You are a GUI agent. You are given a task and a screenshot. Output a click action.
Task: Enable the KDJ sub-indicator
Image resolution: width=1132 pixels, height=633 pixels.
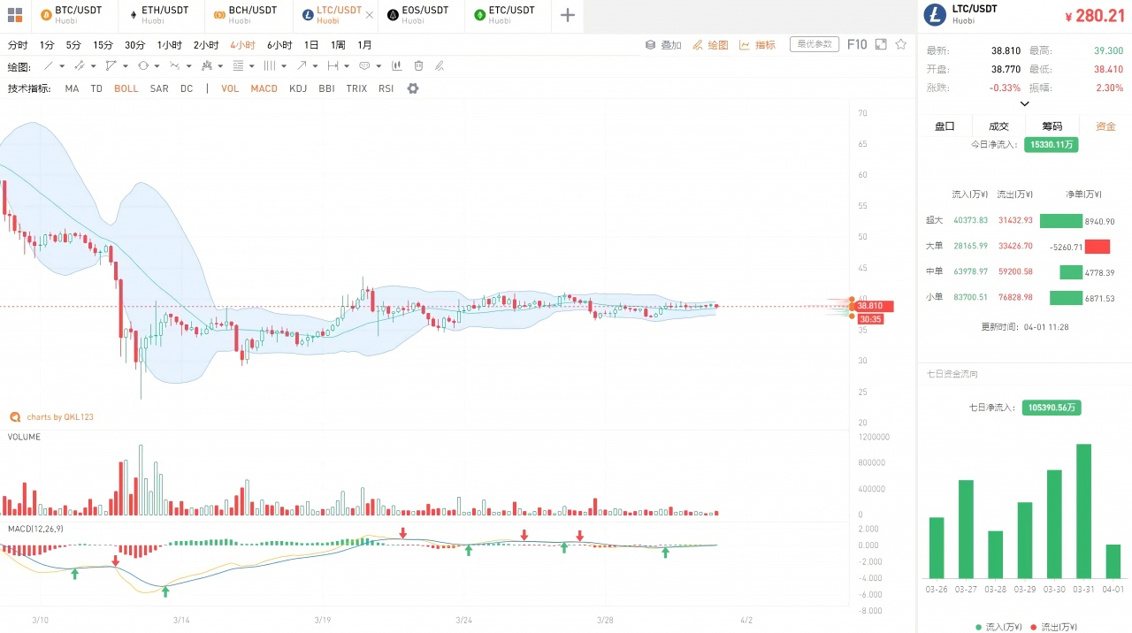point(298,88)
